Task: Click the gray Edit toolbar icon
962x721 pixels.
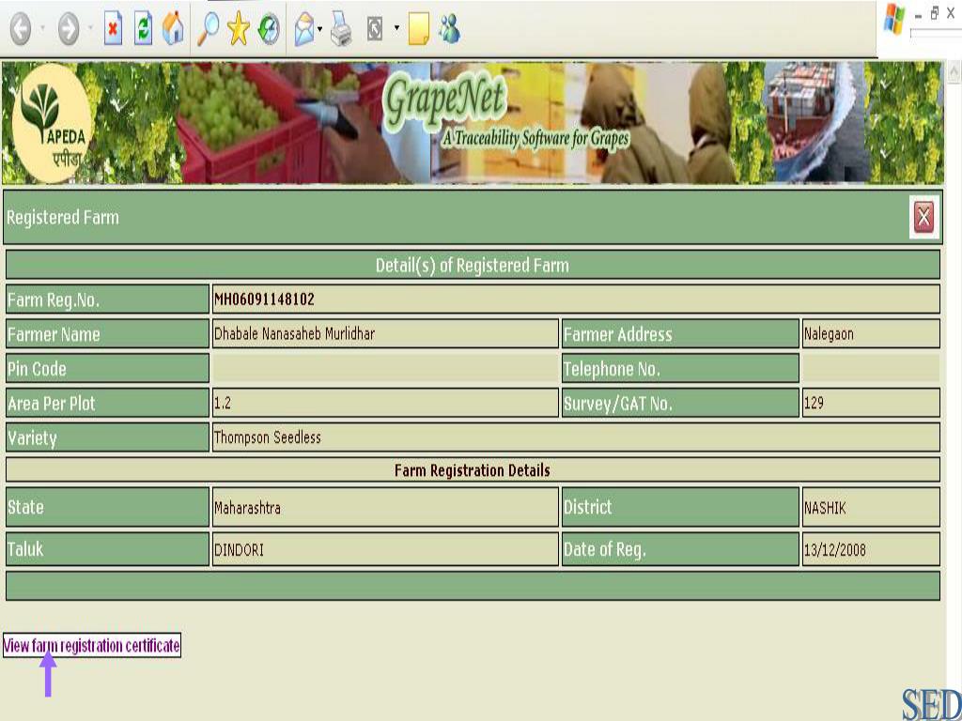Action: tap(375, 29)
